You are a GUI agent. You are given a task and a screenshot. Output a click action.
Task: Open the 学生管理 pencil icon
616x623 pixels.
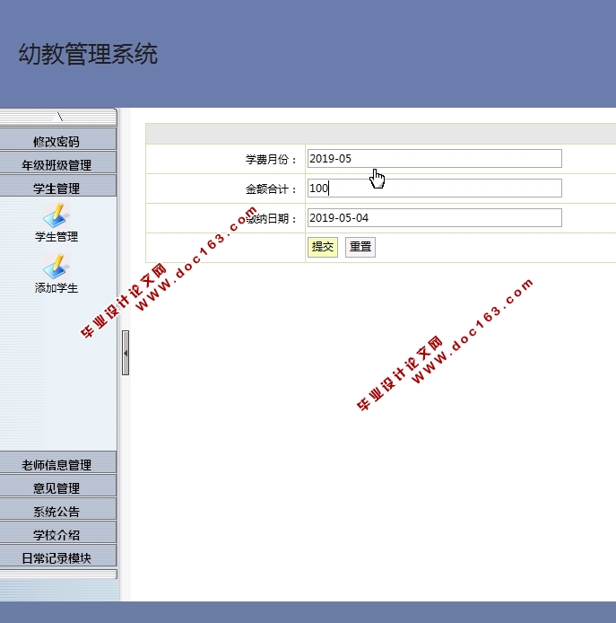tap(56, 215)
